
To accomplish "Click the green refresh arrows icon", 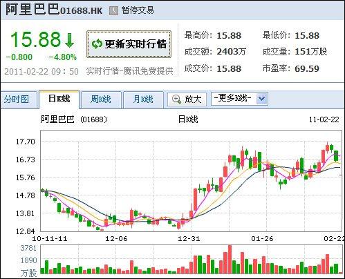I will [x=97, y=44].
